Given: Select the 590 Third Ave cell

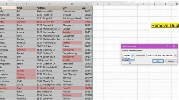Looking at the screenshot, I should click(x=49, y=46).
